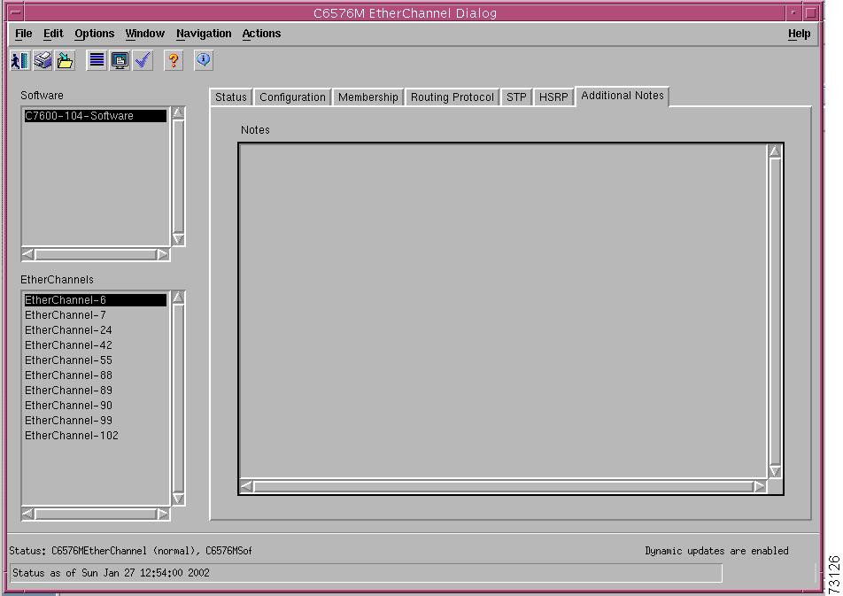Image resolution: width=843 pixels, height=596 pixels.
Task: Click Software list scroll down arrow
Action: pos(179,239)
